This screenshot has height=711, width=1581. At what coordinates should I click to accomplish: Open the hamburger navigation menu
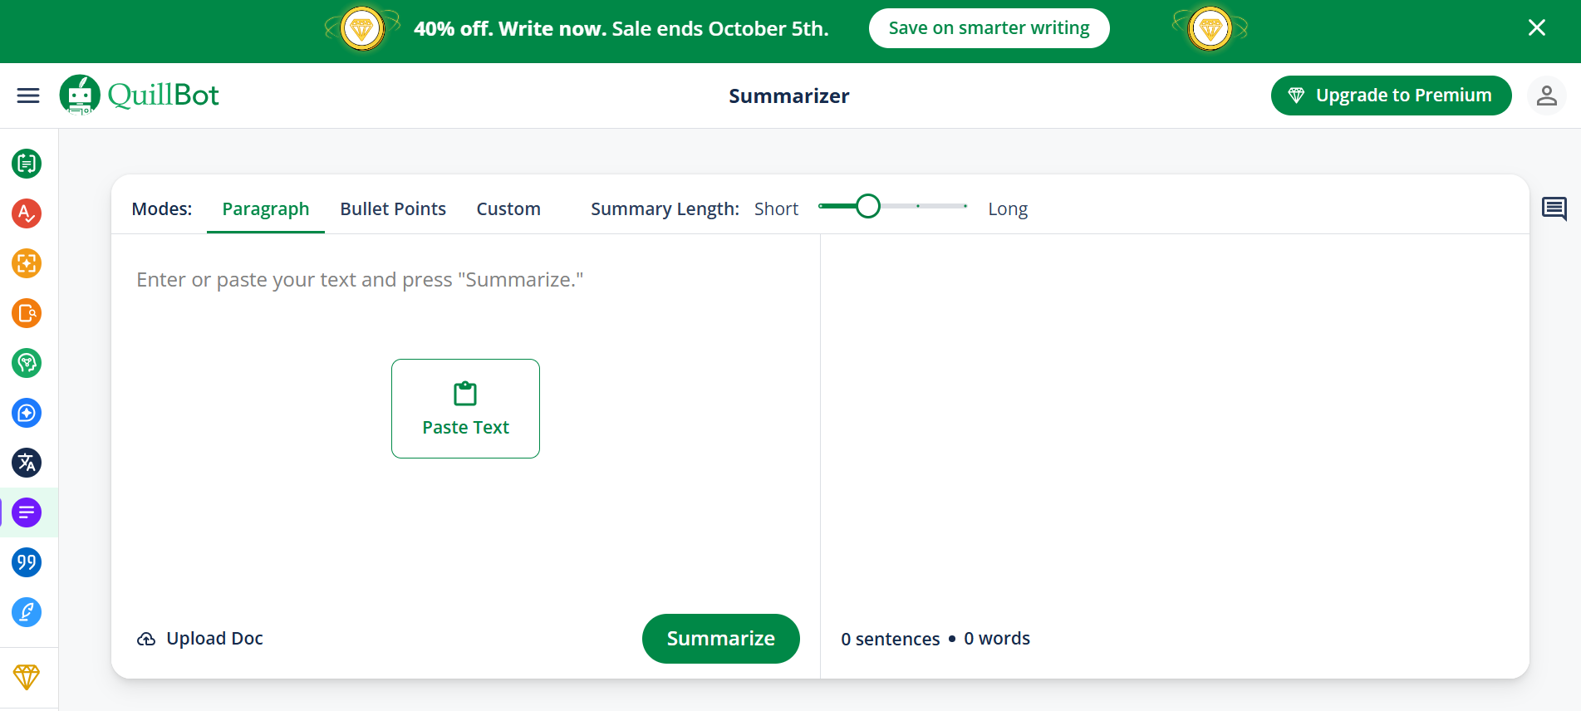coord(28,96)
